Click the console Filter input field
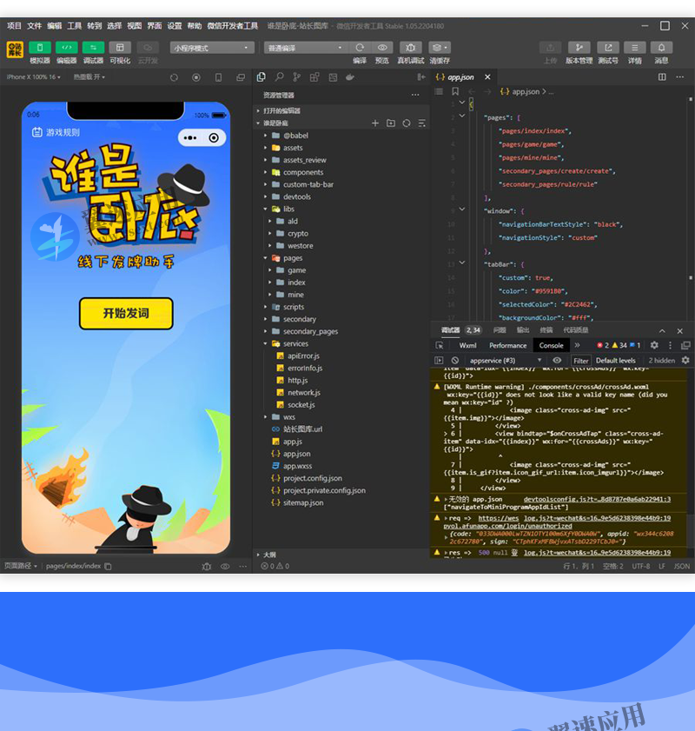The image size is (695, 731). click(x=580, y=360)
